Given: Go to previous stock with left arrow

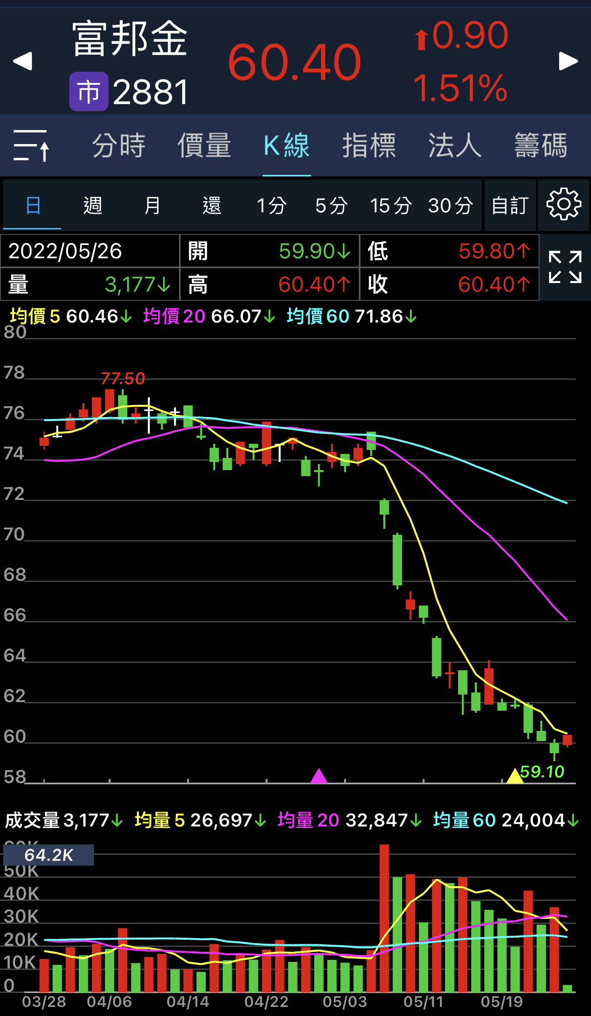Looking at the screenshot, I should pyautogui.click(x=23, y=61).
